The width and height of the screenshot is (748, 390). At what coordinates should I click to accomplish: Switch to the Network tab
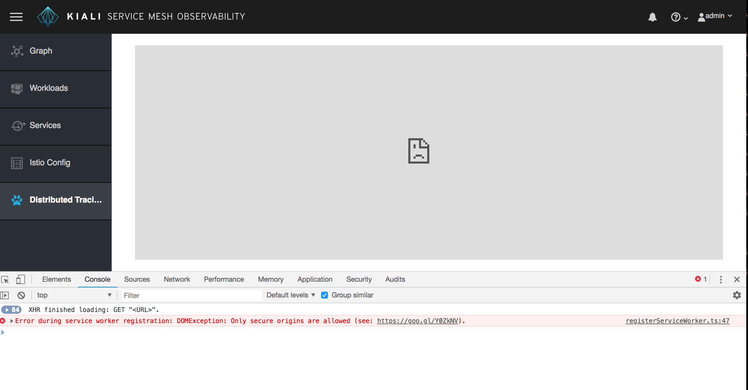177,279
